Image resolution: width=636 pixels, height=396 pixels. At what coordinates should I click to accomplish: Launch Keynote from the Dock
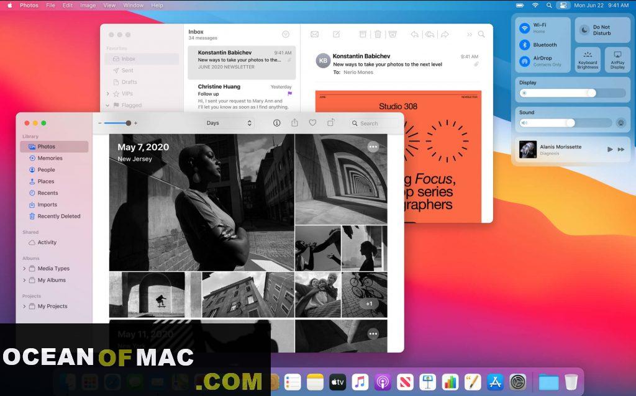427,382
